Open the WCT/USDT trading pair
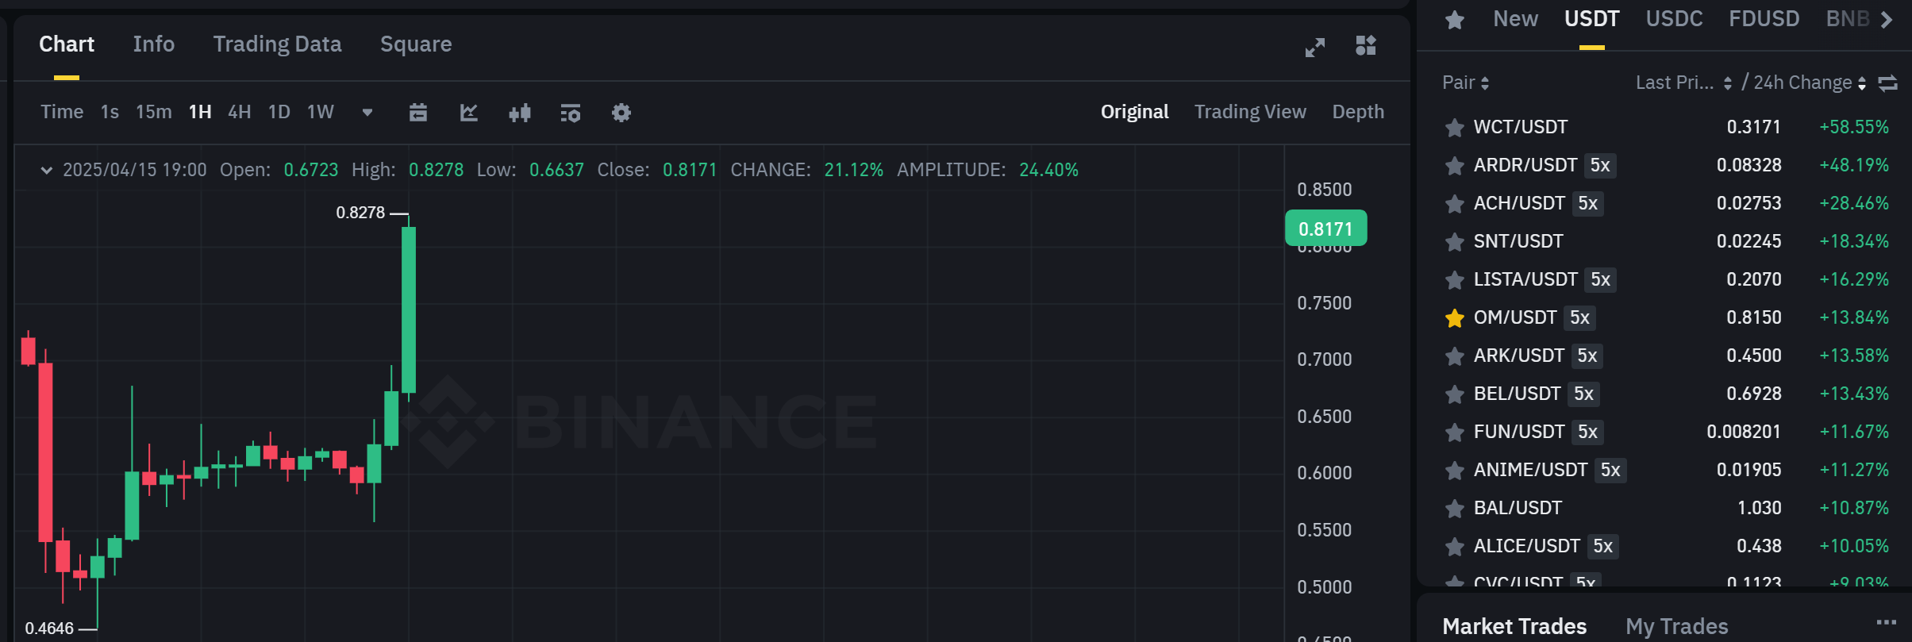1912x642 pixels. click(1521, 127)
